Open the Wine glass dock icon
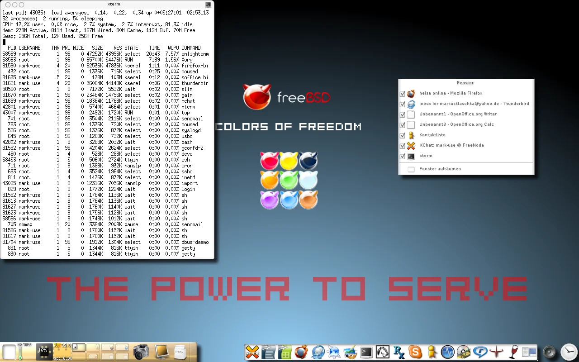 513,352
